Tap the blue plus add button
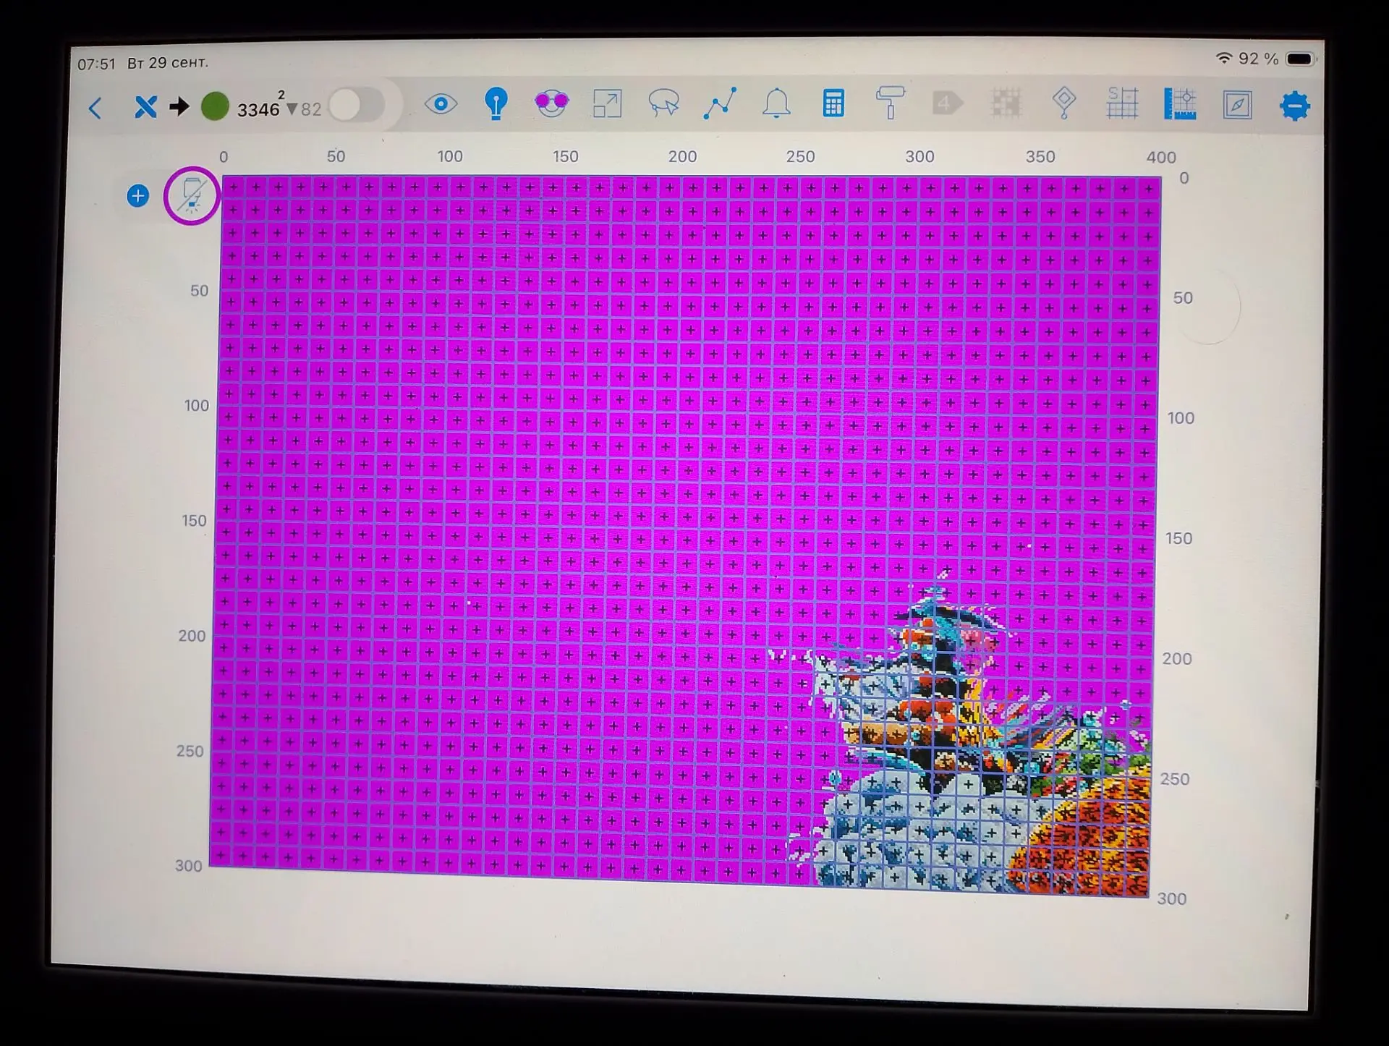The image size is (1389, 1046). (137, 195)
